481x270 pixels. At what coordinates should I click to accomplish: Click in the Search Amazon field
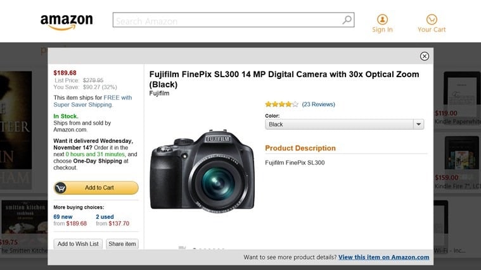point(227,21)
